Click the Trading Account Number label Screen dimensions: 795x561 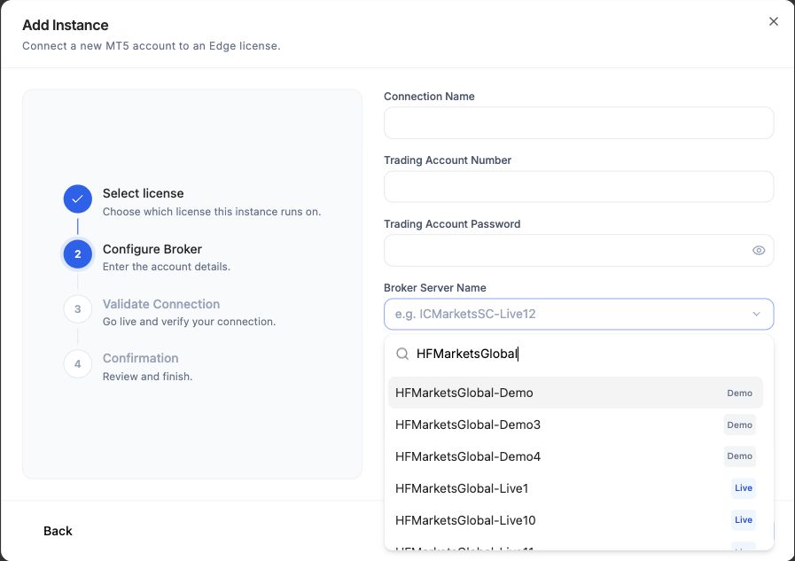[448, 160]
